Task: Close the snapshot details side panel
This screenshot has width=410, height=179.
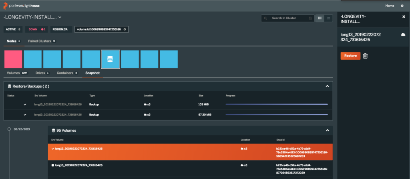Action: pos(404,17)
